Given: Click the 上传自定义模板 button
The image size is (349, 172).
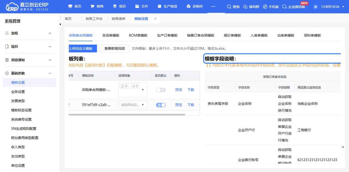Looking at the screenshot, I should tap(83, 49).
